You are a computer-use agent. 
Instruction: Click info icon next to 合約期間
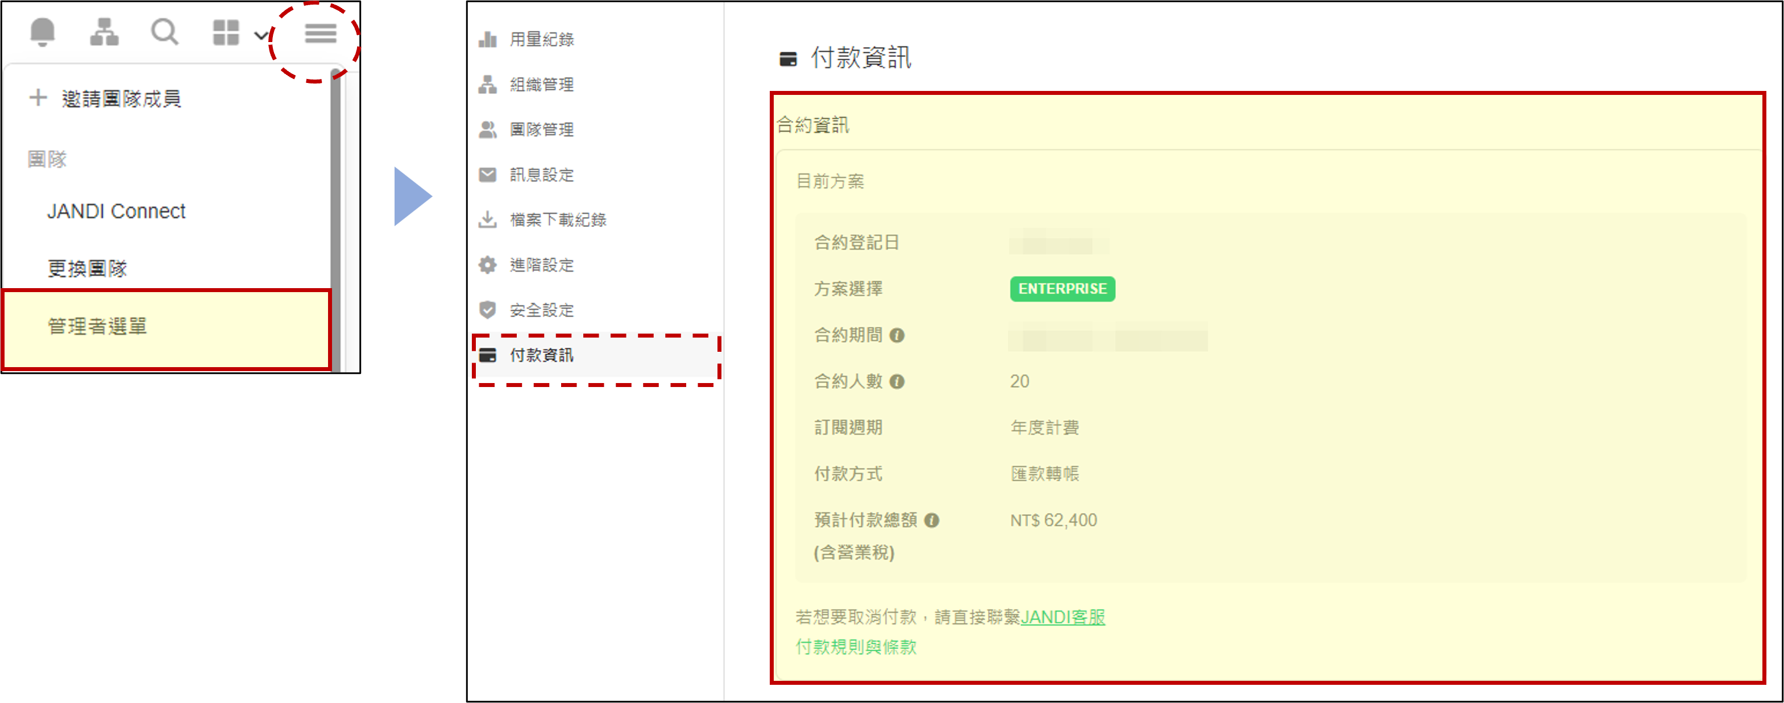click(897, 336)
